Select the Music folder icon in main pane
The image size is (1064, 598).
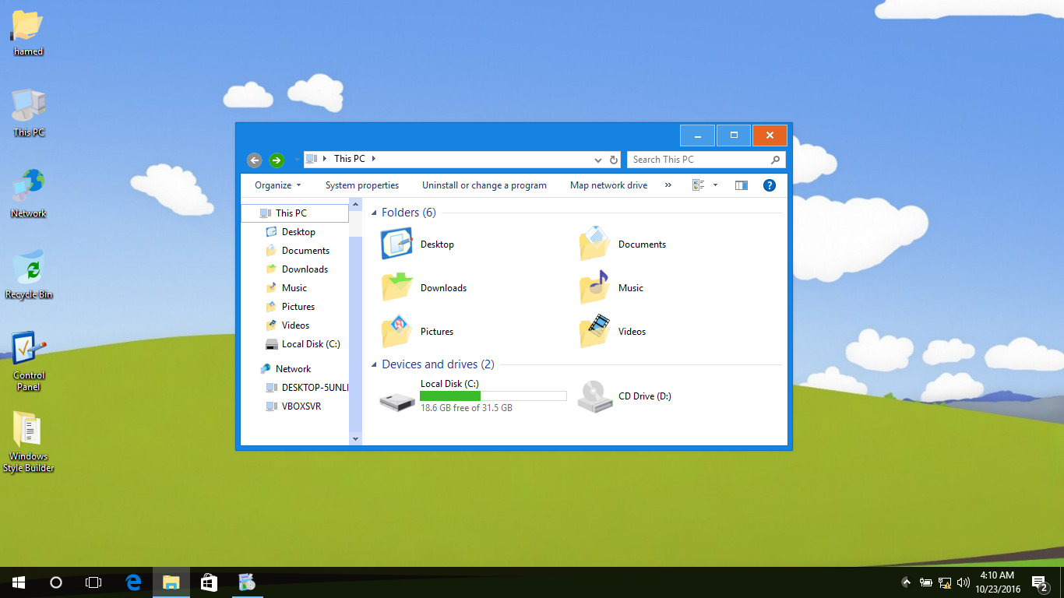[594, 287]
